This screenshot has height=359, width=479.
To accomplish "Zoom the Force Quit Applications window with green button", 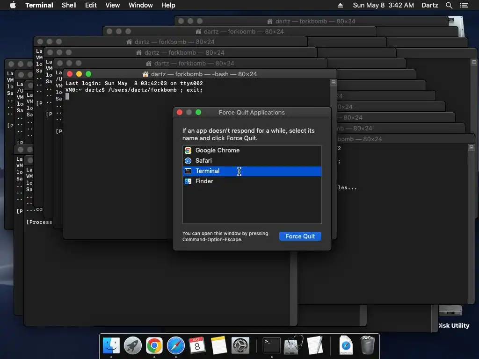I will coord(198,112).
